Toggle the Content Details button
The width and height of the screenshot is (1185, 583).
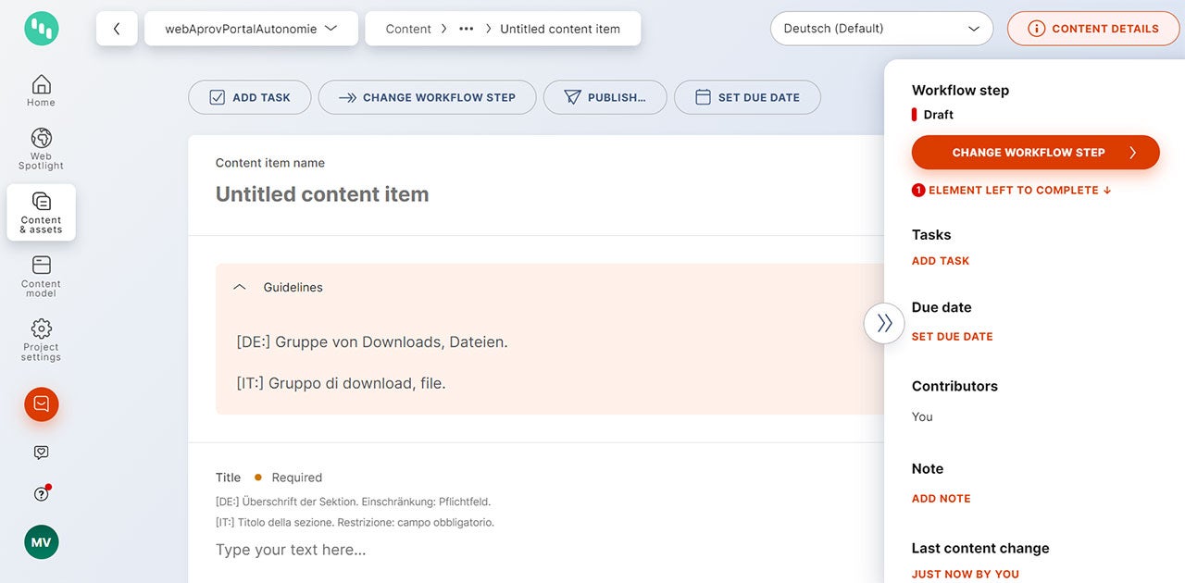tap(1093, 29)
